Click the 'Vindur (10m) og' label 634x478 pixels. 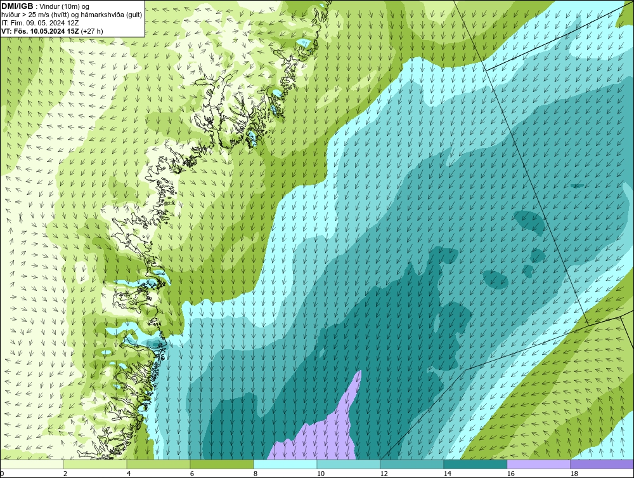click(x=64, y=6)
